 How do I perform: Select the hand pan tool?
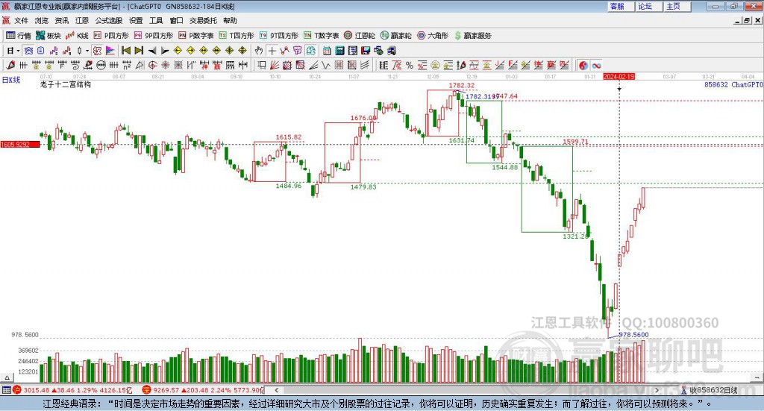point(259,51)
